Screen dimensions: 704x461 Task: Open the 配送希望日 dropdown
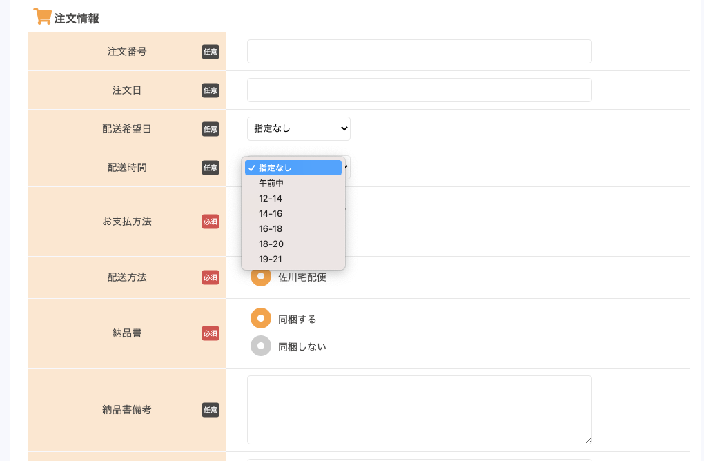tap(298, 129)
